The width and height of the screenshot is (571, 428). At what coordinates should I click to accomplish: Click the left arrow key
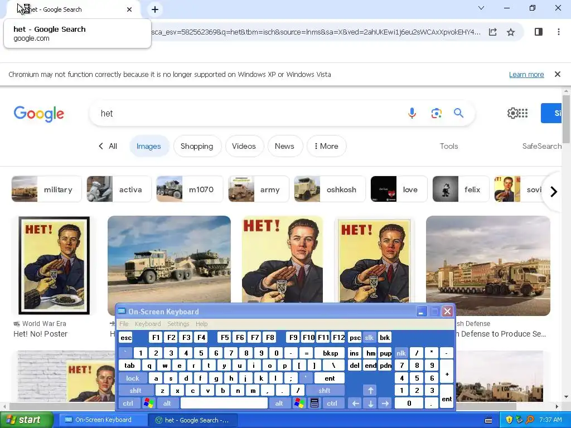tap(355, 403)
